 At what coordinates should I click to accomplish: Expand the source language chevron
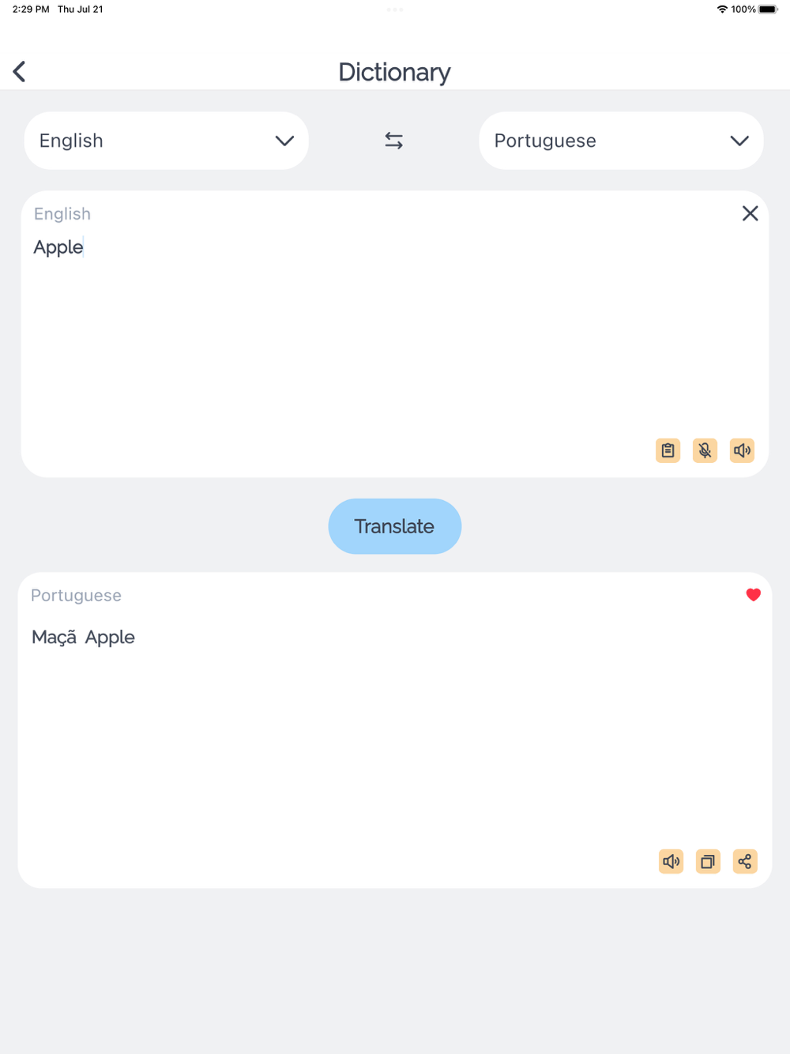pos(284,141)
